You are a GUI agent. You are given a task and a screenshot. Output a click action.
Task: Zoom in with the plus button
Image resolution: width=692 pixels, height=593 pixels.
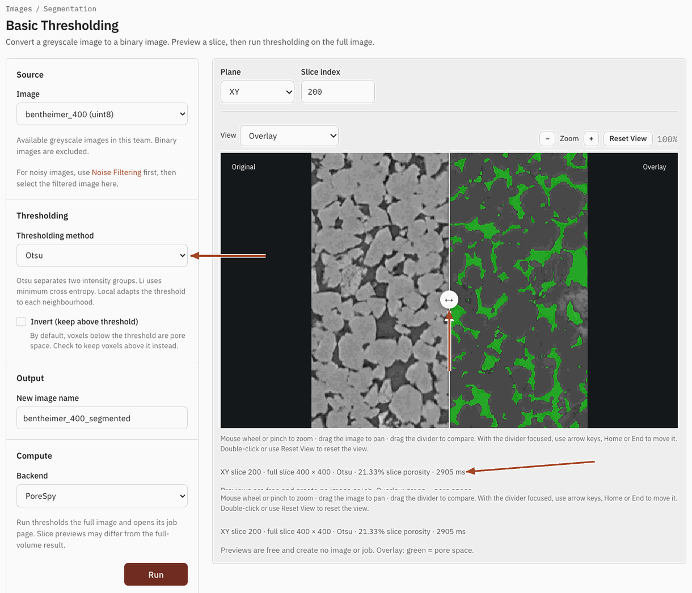coord(591,138)
